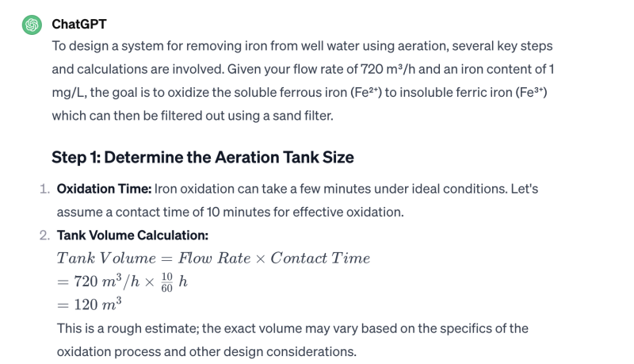Click the 720 m³/h multiplication equation

(x=122, y=282)
